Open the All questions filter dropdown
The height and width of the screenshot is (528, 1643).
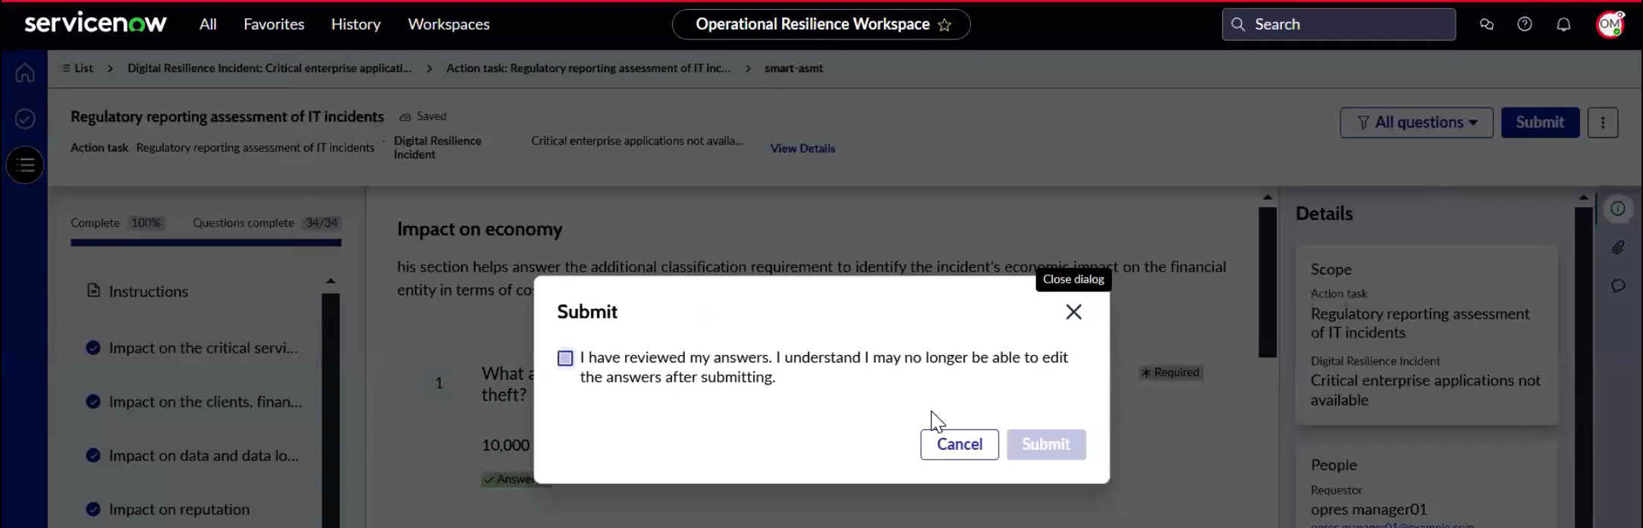point(1416,122)
